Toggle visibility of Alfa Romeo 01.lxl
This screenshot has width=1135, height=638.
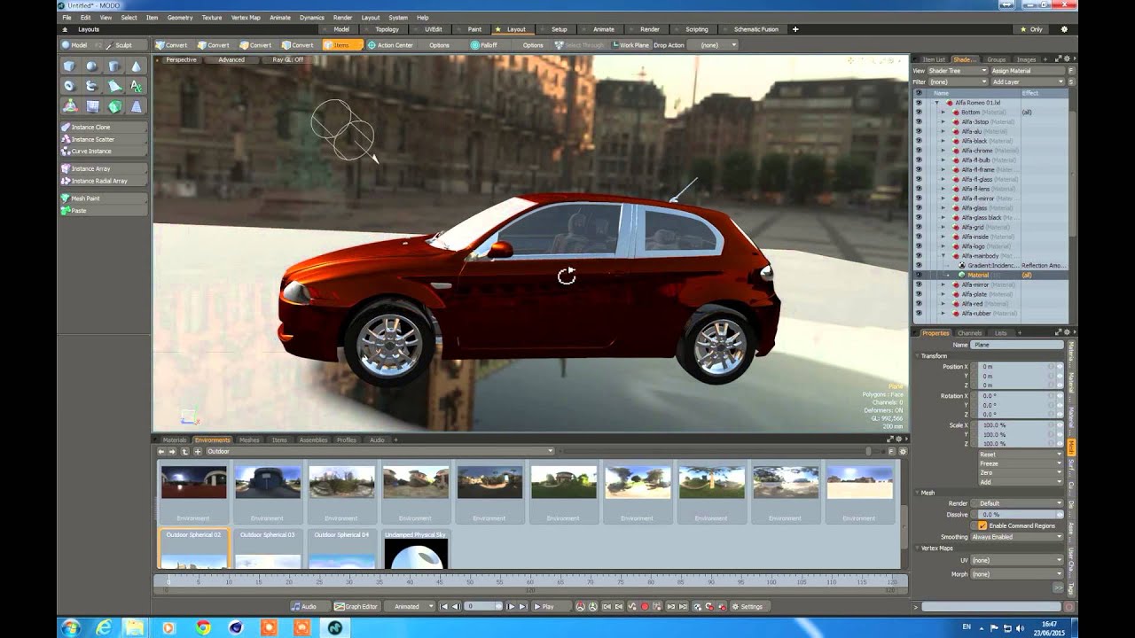coord(918,103)
